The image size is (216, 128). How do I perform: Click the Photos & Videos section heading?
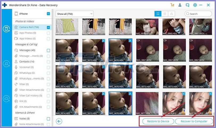click(25, 21)
